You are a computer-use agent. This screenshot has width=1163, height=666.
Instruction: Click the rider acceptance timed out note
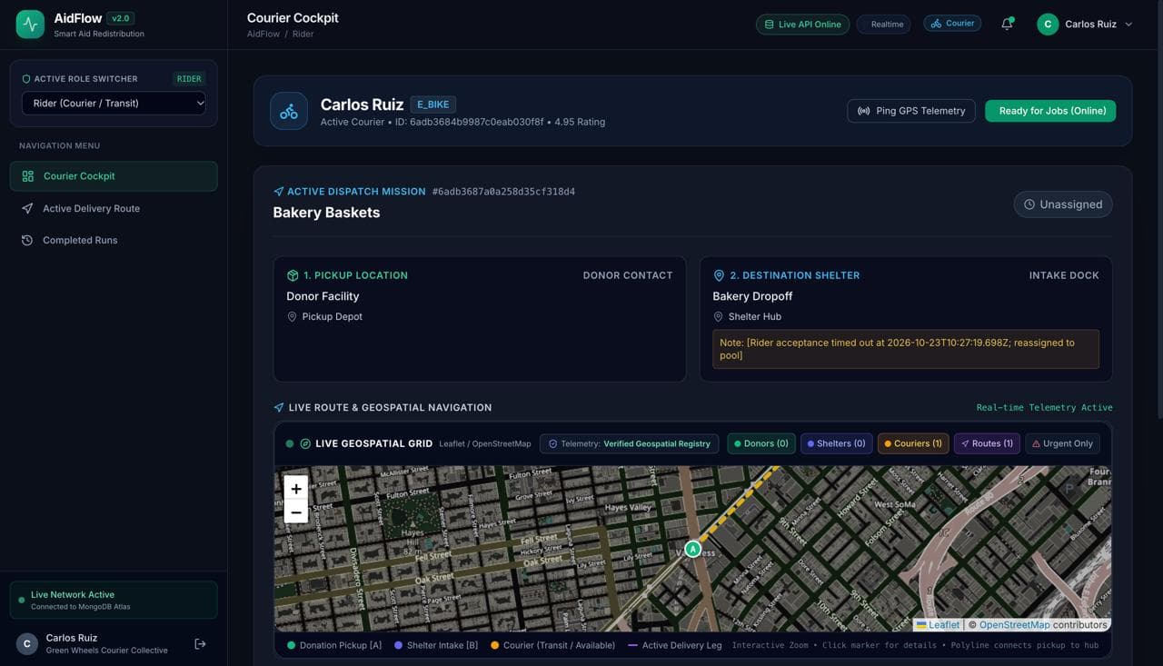pyautogui.click(x=906, y=349)
